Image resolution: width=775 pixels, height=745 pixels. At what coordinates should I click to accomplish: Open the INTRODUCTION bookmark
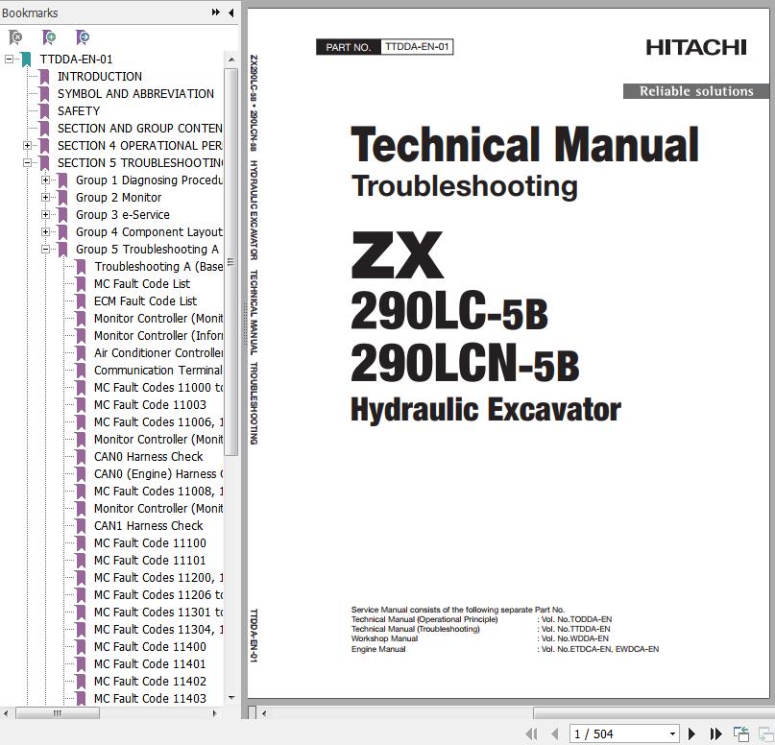pyautogui.click(x=100, y=77)
